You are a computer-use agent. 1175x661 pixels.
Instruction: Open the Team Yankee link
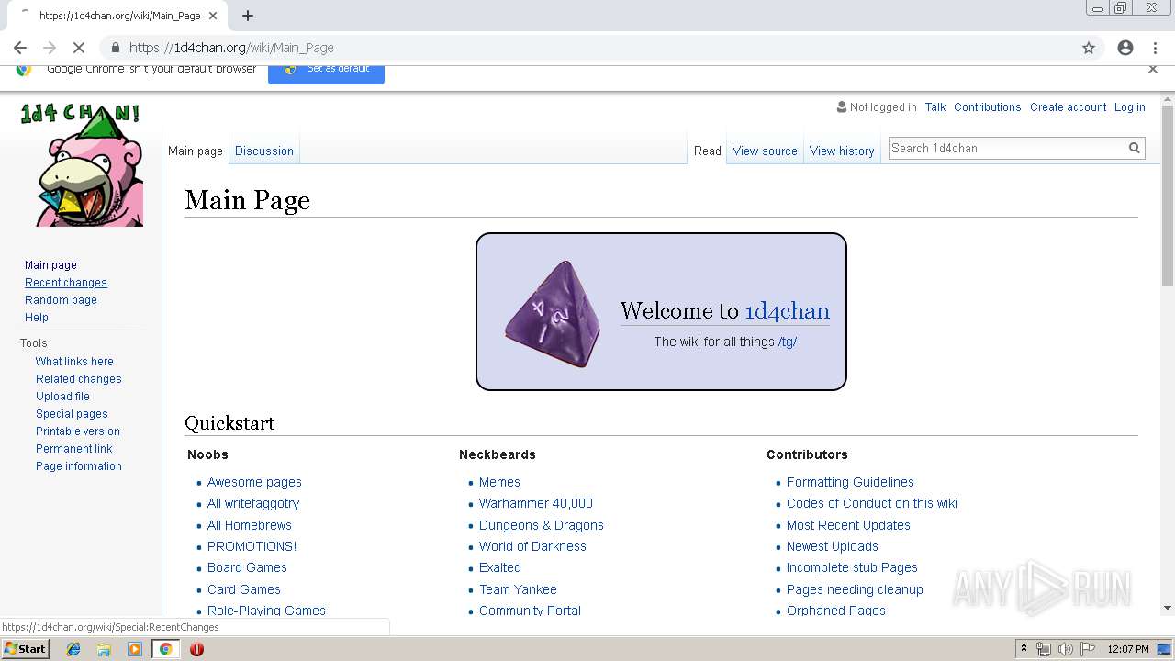coord(518,589)
